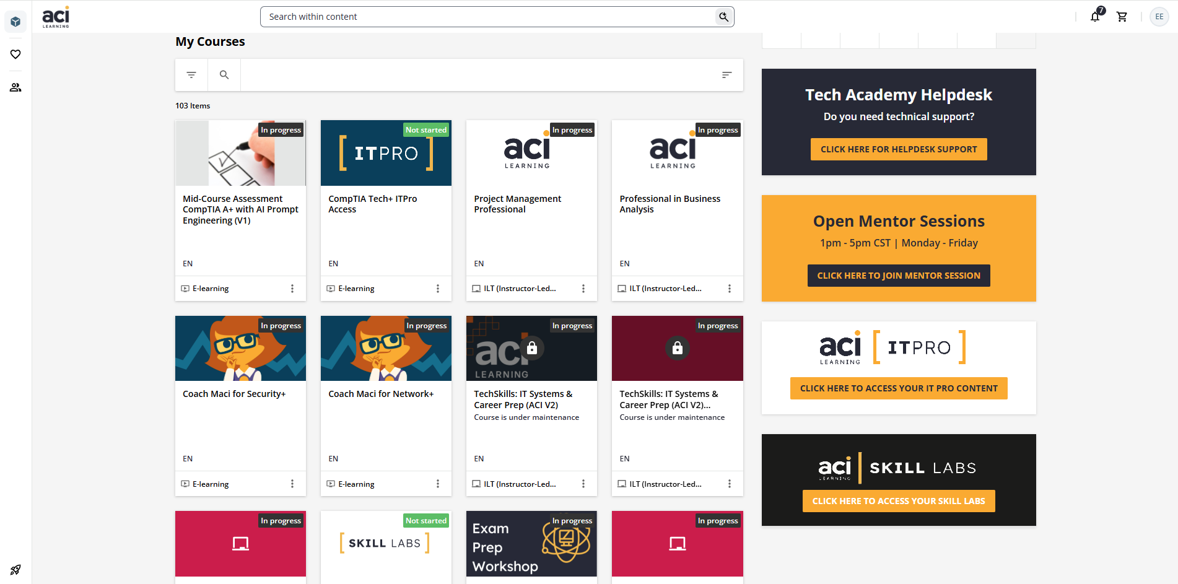
Task: Click the Exam Prep Workshop thumbnail
Action: pos(531,544)
